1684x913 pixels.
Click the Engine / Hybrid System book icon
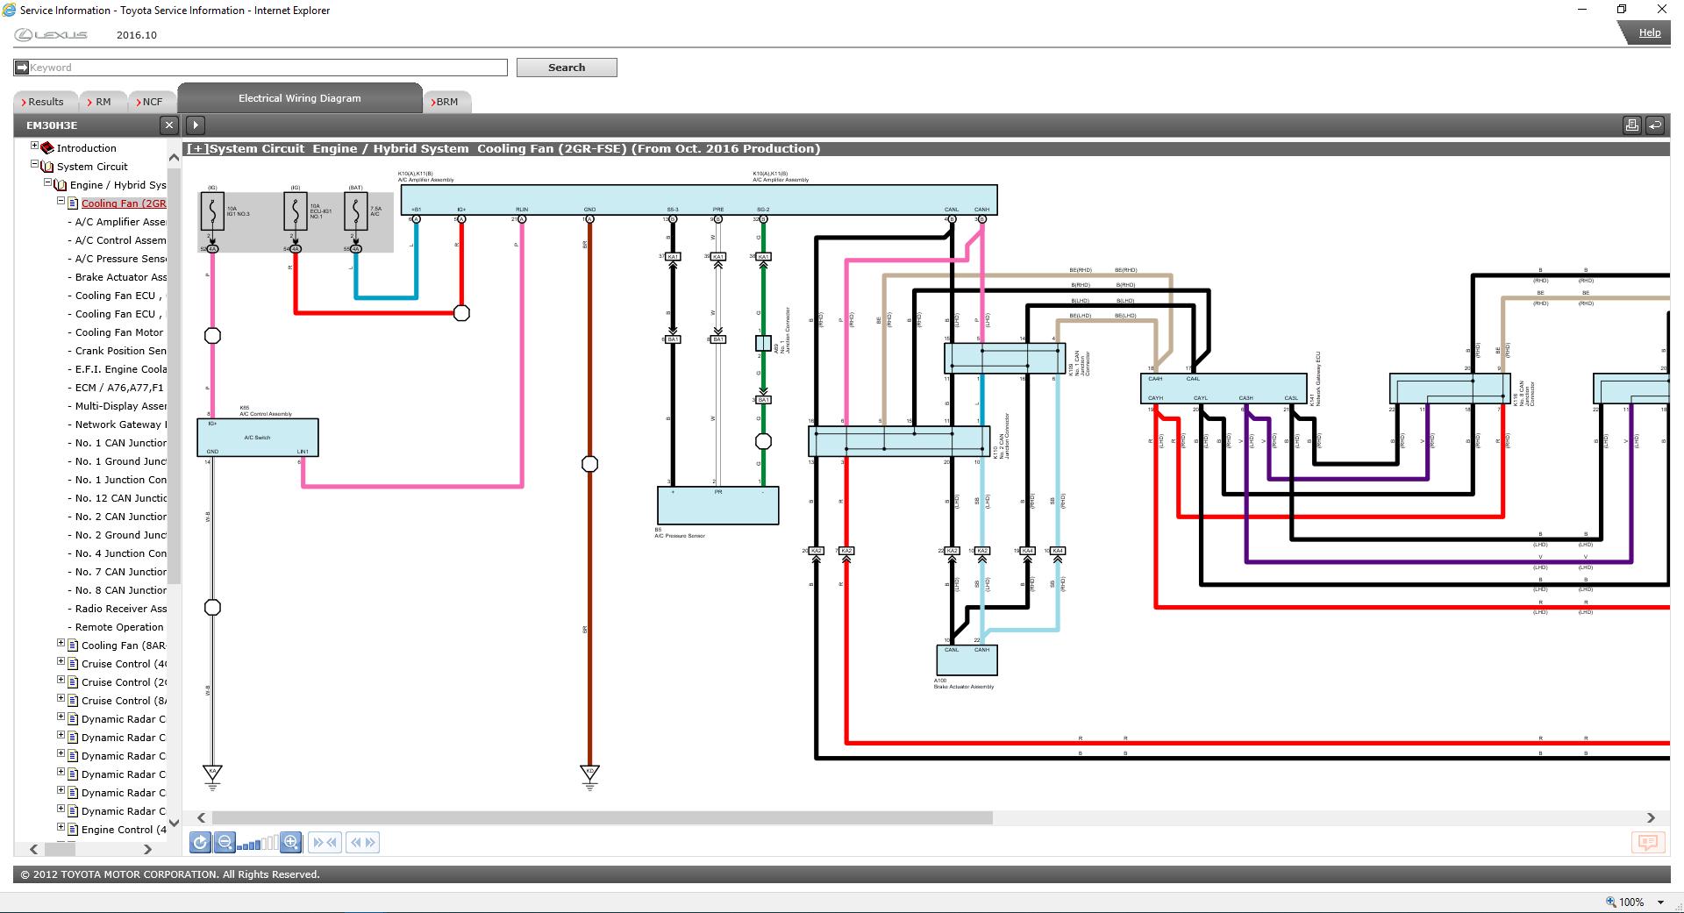[61, 185]
